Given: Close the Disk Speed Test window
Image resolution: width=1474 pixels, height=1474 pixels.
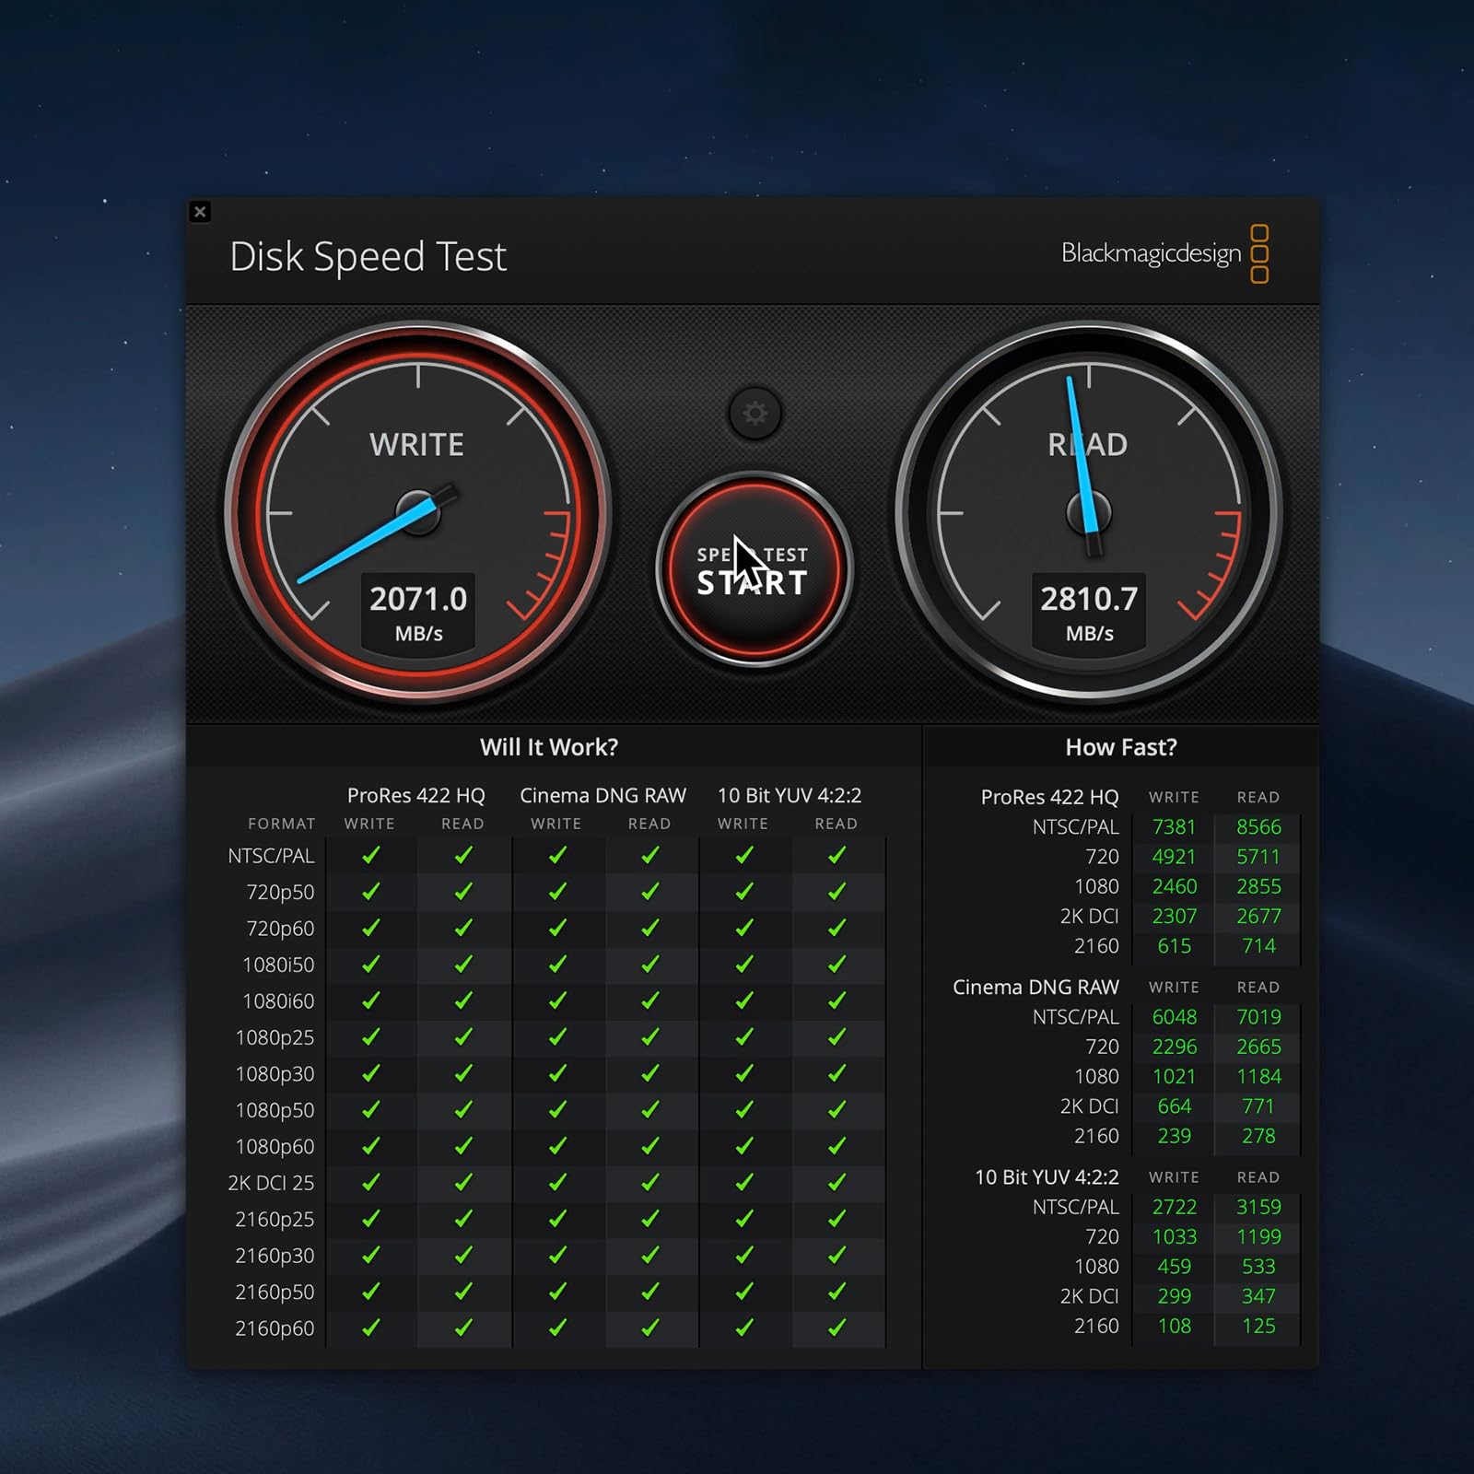Looking at the screenshot, I should [x=200, y=212].
